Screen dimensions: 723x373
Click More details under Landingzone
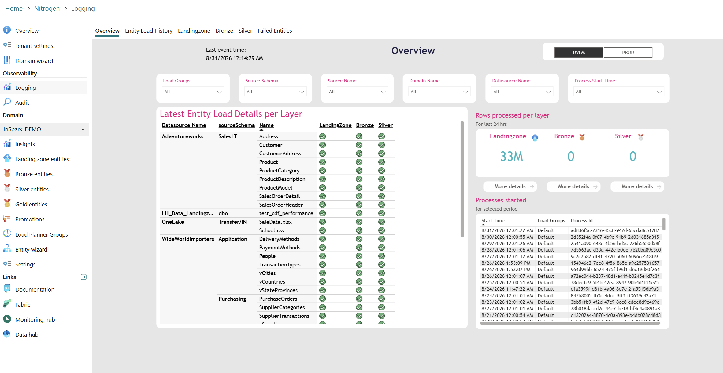click(x=510, y=186)
